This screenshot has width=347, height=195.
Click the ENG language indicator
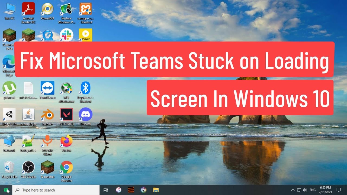click(x=312, y=190)
